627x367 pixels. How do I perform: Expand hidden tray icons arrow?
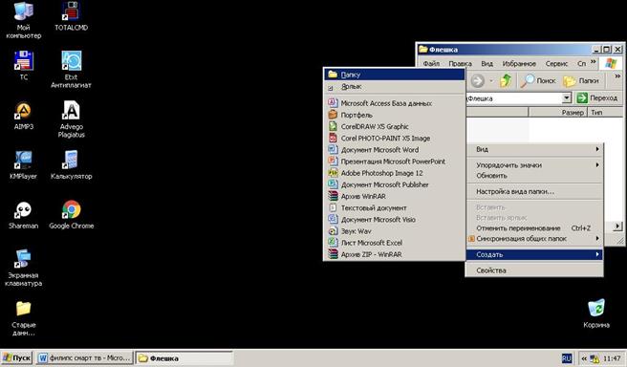(584, 358)
